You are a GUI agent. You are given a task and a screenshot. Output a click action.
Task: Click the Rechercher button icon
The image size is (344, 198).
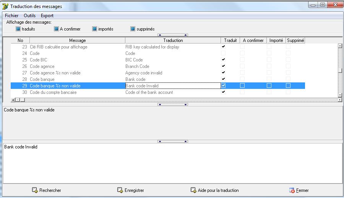tap(35, 190)
